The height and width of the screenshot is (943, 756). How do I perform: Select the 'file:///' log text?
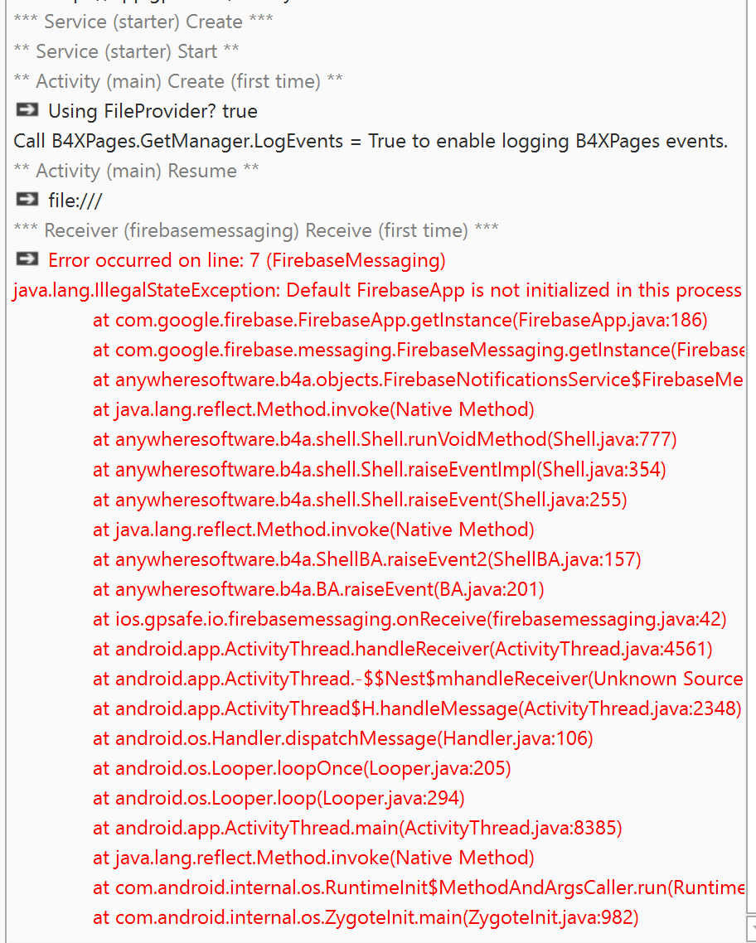click(x=75, y=201)
